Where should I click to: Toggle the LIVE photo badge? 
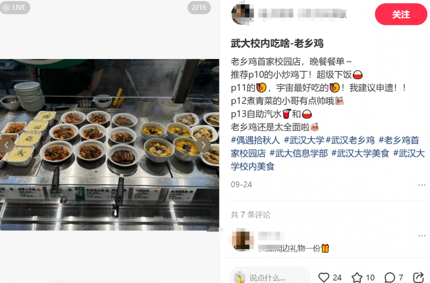pos(15,8)
